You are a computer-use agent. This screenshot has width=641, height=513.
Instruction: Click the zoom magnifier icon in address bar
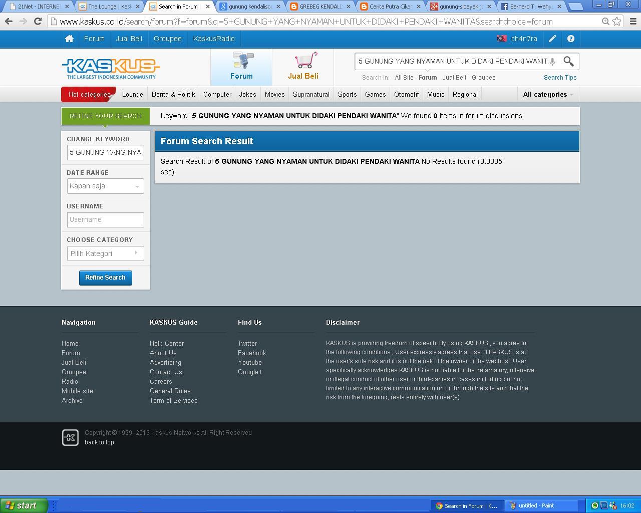point(605,22)
